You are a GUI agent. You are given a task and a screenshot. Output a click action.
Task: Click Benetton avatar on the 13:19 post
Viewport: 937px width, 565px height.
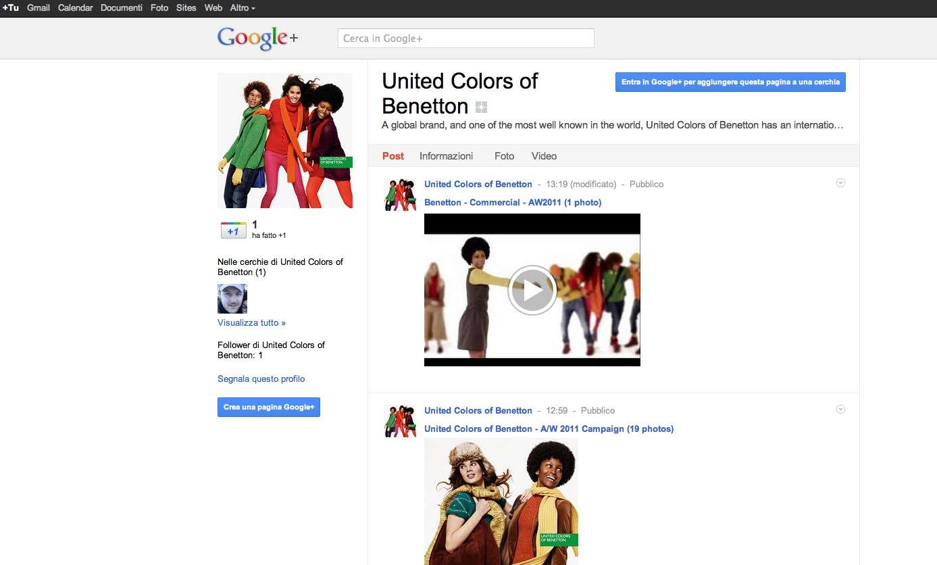pyautogui.click(x=400, y=195)
